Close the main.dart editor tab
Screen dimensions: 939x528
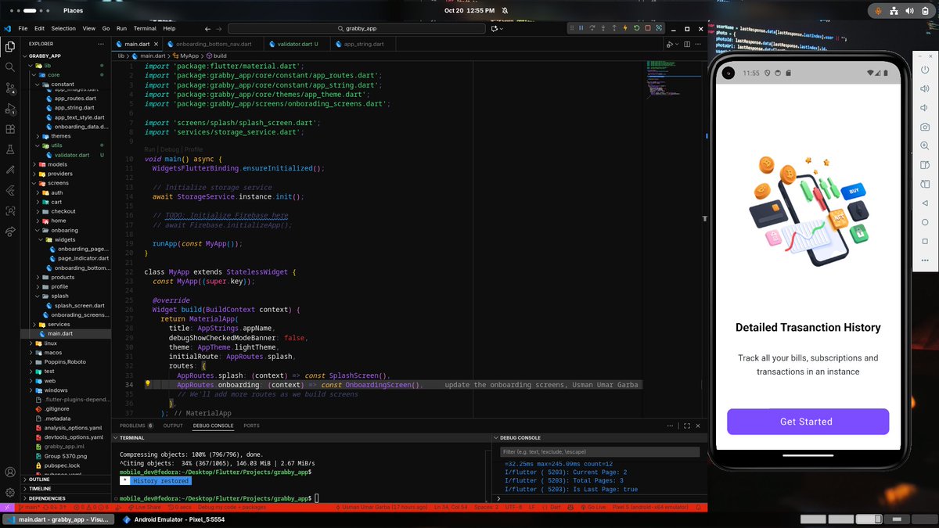tap(154, 44)
